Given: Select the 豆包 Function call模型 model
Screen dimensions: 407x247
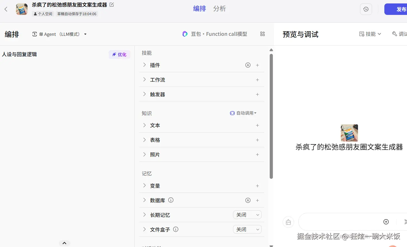Looking at the screenshot, I should point(215,34).
